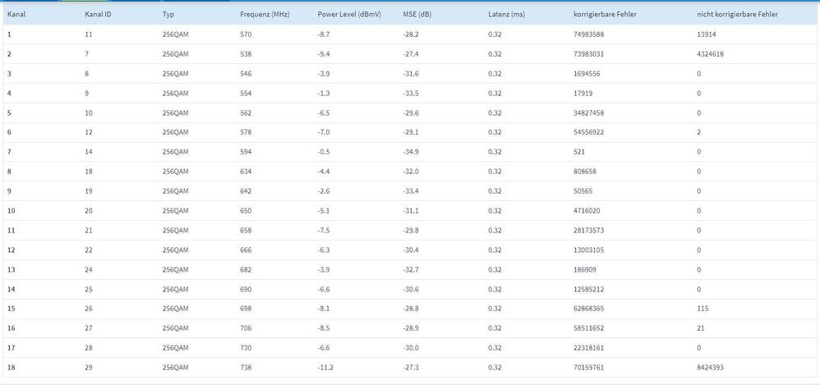Image resolution: width=820 pixels, height=385 pixels.
Task: Select correctable errors 70159761
Action: click(589, 367)
